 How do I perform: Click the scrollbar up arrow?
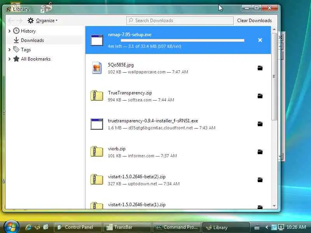tap(274, 30)
